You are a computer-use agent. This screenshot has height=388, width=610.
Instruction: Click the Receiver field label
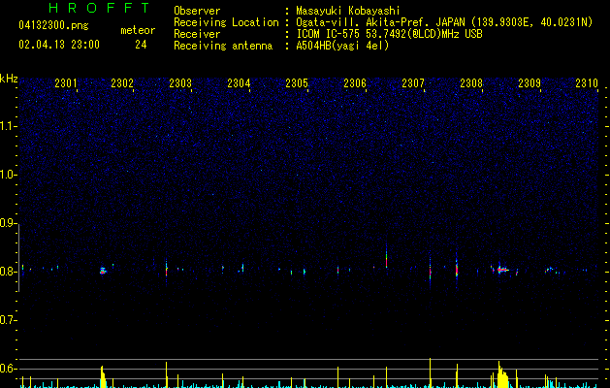point(197,34)
